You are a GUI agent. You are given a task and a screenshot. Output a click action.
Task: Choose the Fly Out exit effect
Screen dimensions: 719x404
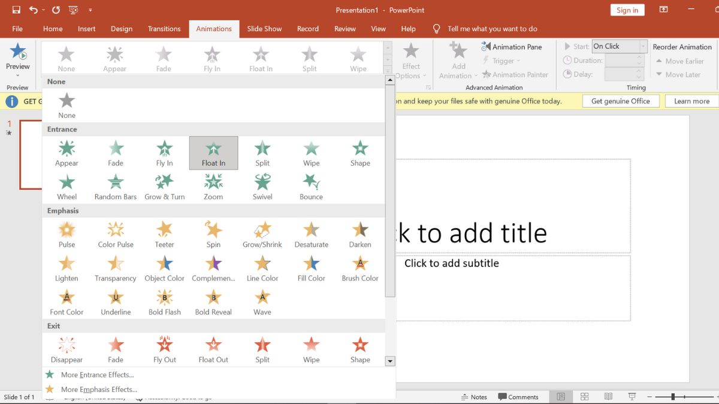point(164,350)
